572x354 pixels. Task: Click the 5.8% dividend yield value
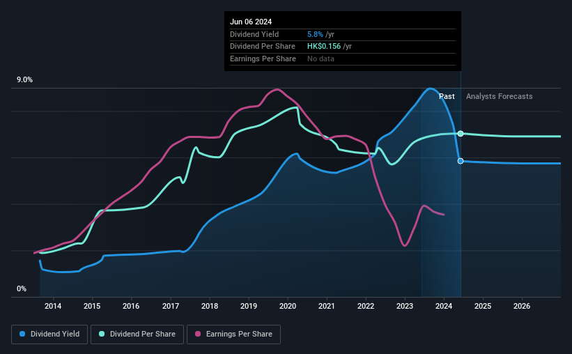[315, 34]
